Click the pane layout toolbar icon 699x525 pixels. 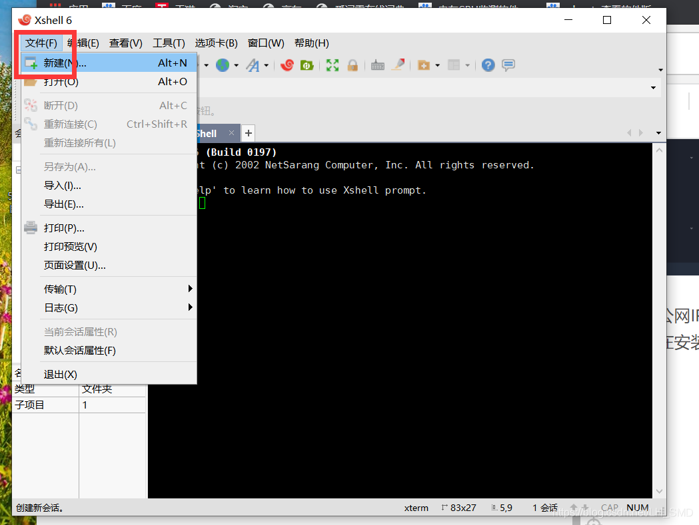(454, 65)
